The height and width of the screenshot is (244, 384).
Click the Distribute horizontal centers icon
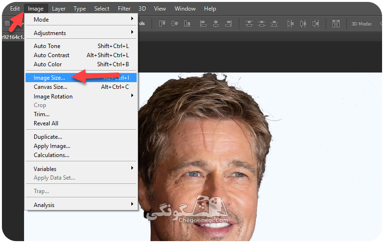303,24
